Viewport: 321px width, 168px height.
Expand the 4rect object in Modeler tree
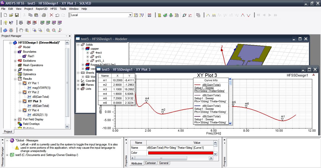coord(88,53)
